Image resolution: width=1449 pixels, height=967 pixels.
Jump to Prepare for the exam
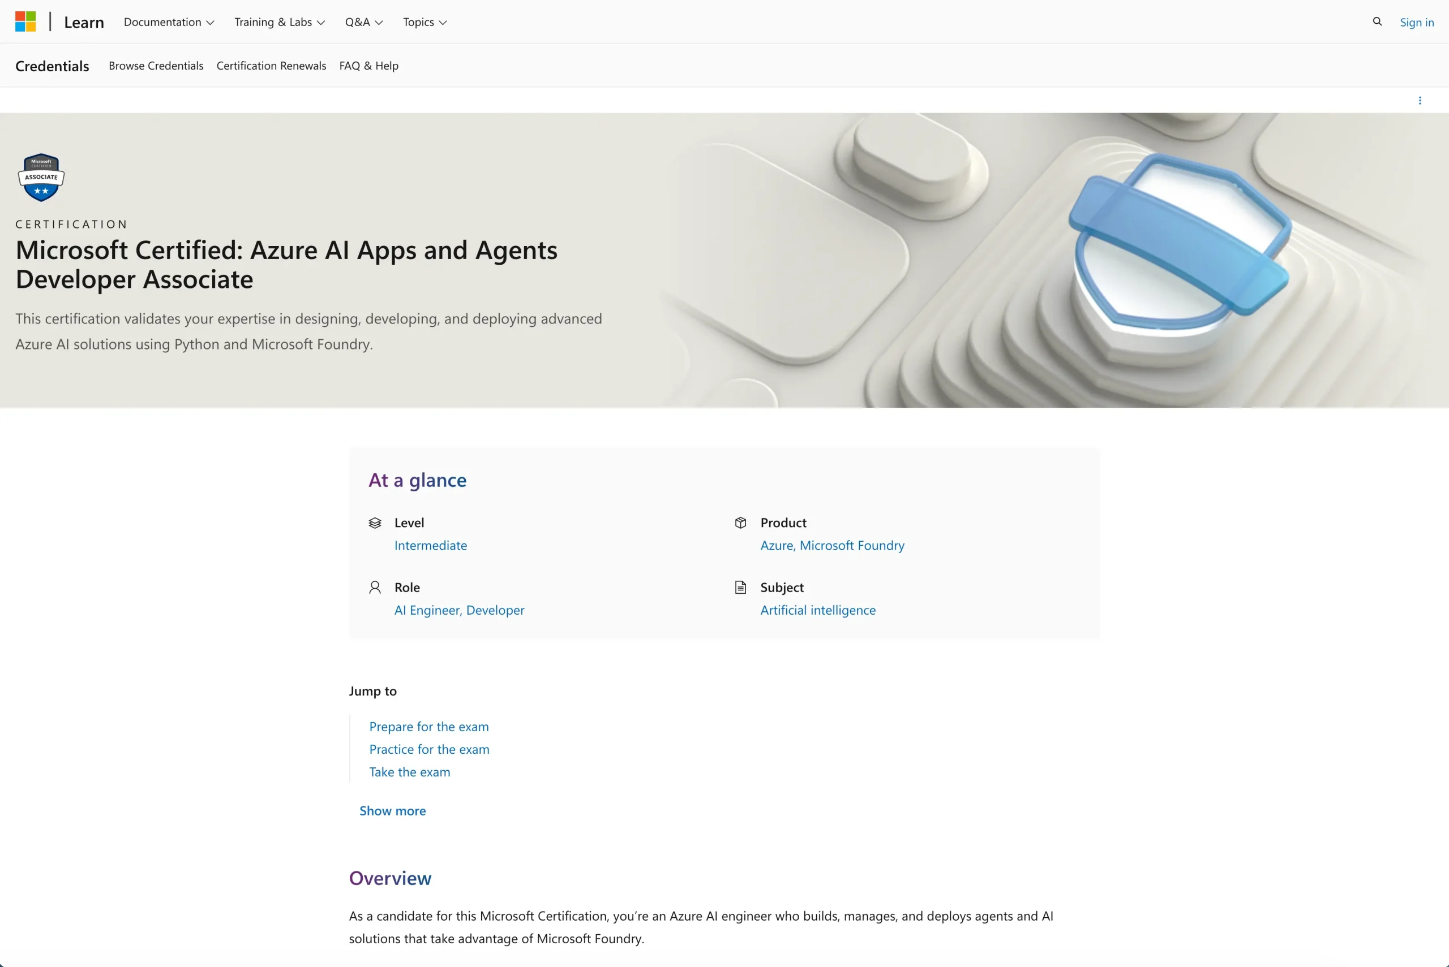(429, 727)
